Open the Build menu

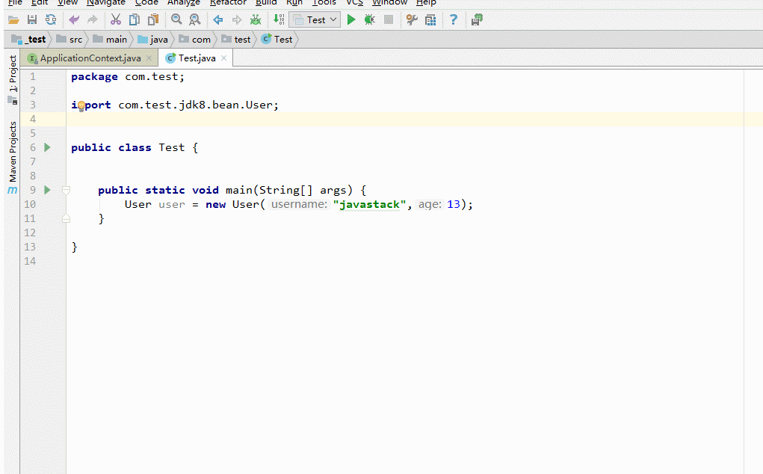(266, 3)
